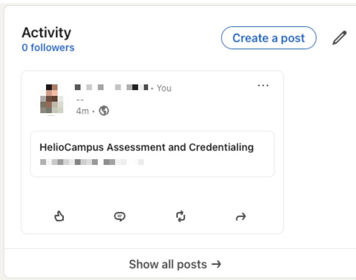Click the Activity section heading

click(x=46, y=33)
